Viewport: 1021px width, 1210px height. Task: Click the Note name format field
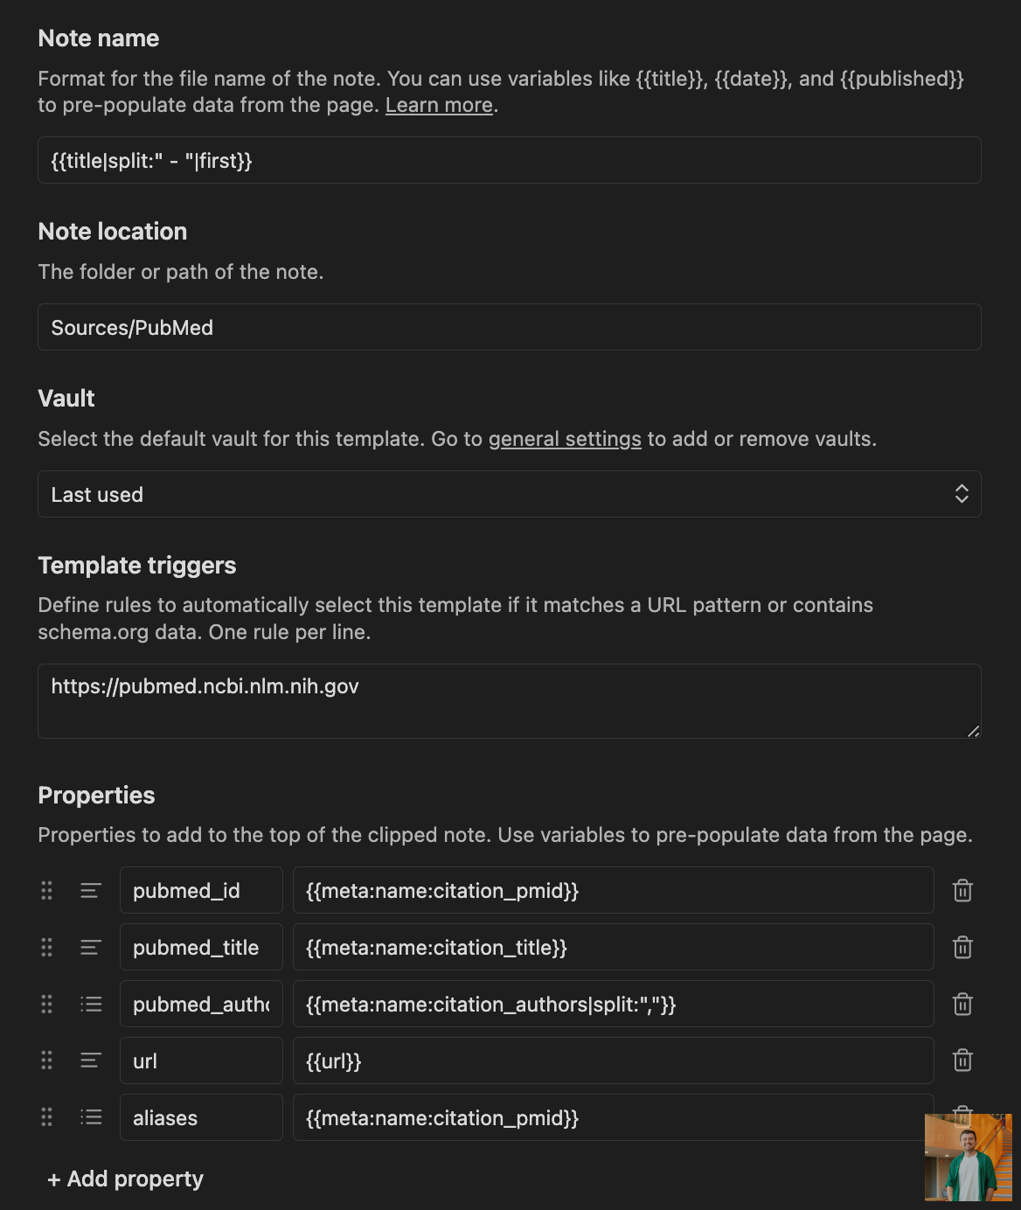(x=509, y=160)
